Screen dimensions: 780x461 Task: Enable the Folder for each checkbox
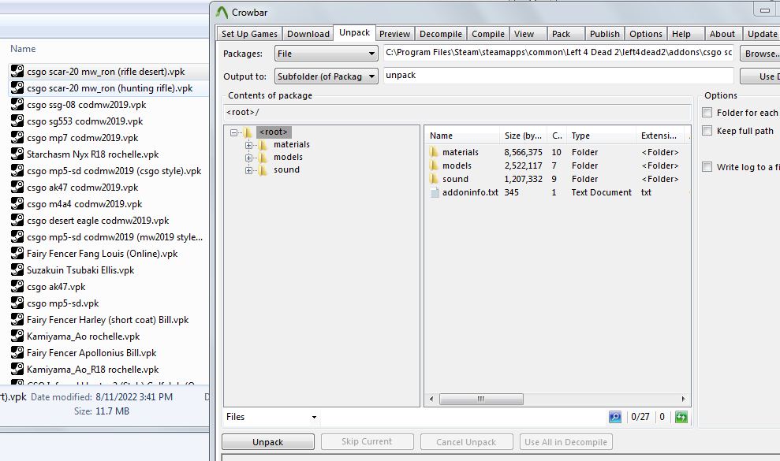coord(707,113)
